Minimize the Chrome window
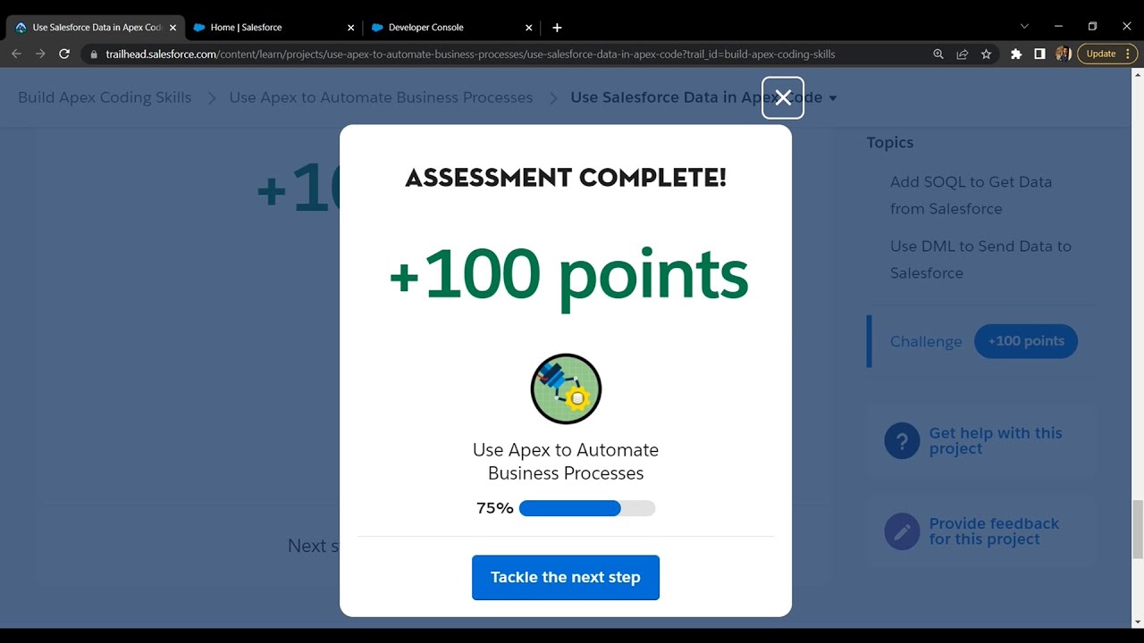The image size is (1144, 643). (1058, 27)
